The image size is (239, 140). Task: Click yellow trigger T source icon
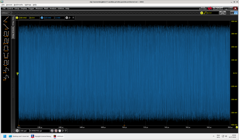[x=202, y=13]
